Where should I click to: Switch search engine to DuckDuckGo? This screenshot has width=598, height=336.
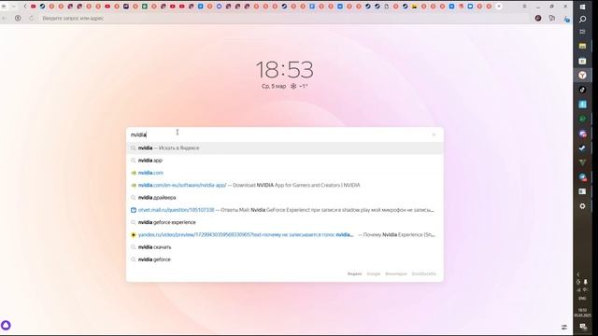click(x=423, y=273)
